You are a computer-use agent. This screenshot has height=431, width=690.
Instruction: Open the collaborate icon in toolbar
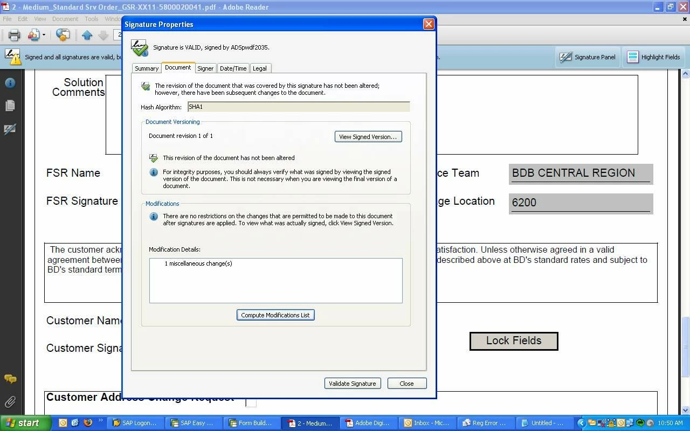point(34,35)
